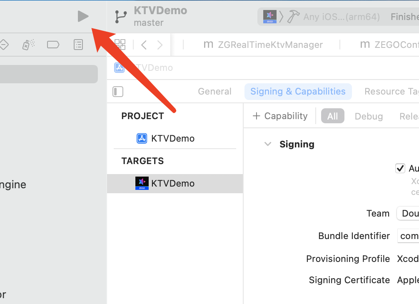Collapse the Signing section
419x304 pixels.
pyautogui.click(x=268, y=144)
